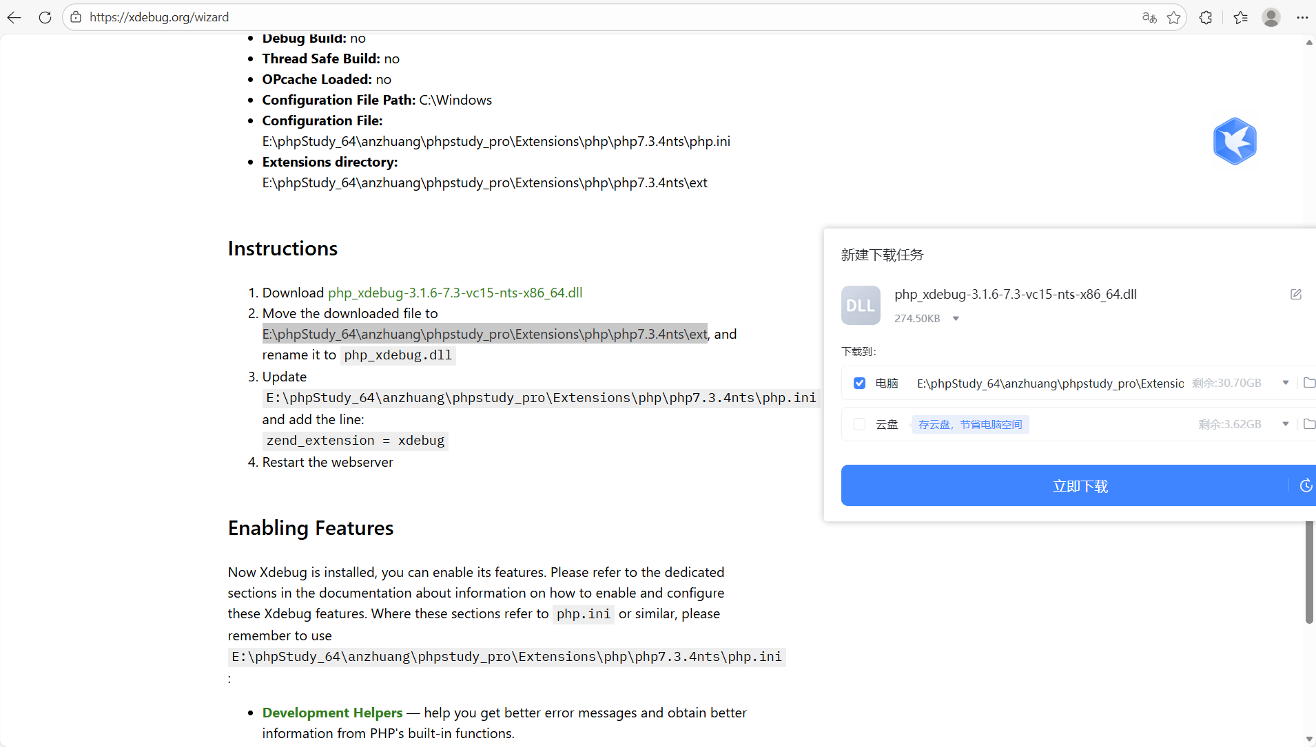Open the Development Helpers link
Screen dimensions: 1316x747
[332, 713]
